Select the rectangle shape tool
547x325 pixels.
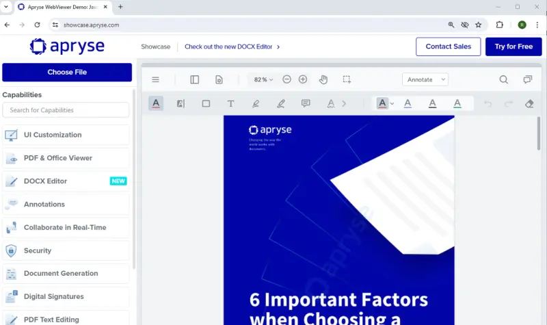[x=206, y=104]
